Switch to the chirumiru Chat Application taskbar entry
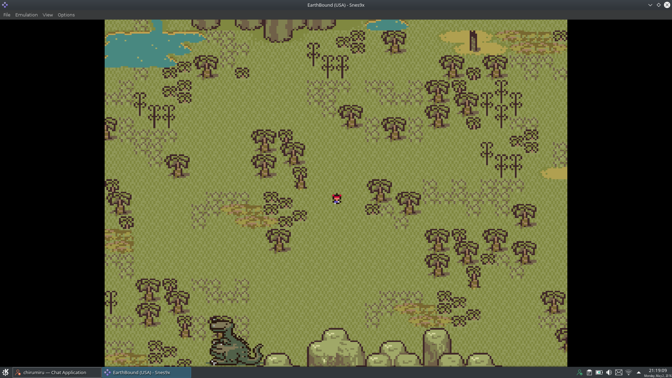Screen dimensions: 672x378 pos(57,372)
